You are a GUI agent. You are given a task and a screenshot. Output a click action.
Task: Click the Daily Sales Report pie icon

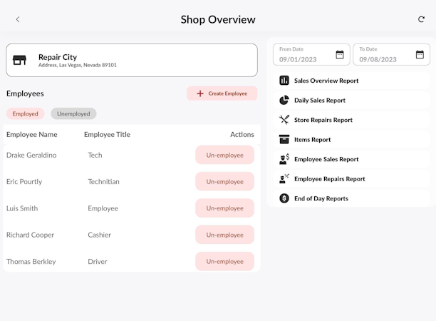[x=284, y=101]
